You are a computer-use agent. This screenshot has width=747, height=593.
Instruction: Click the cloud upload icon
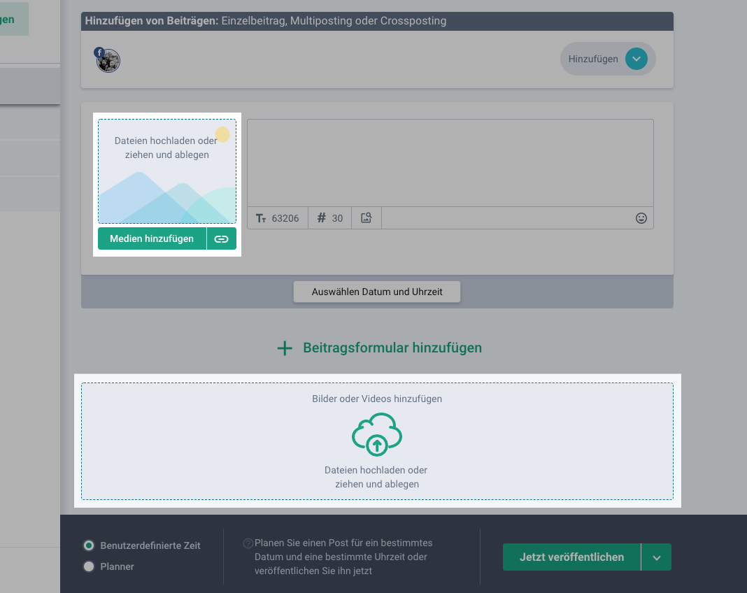tap(377, 435)
